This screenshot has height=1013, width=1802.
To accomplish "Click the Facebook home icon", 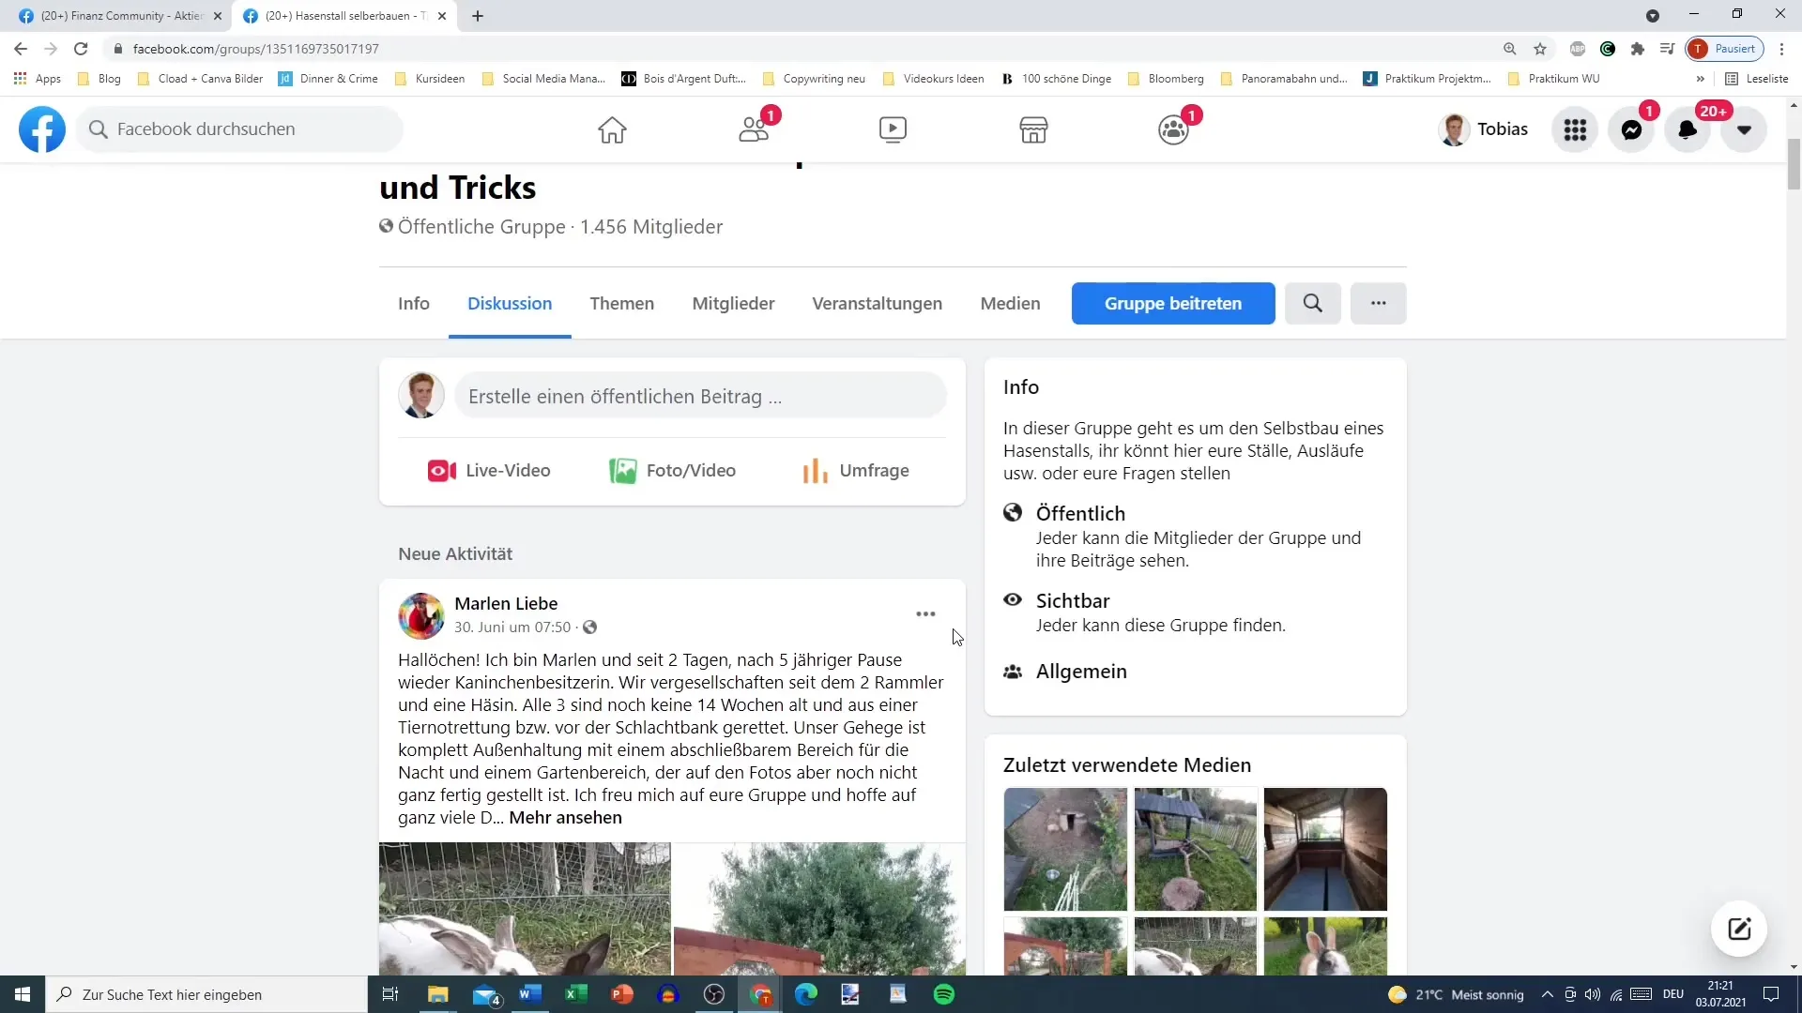I will click(611, 128).
